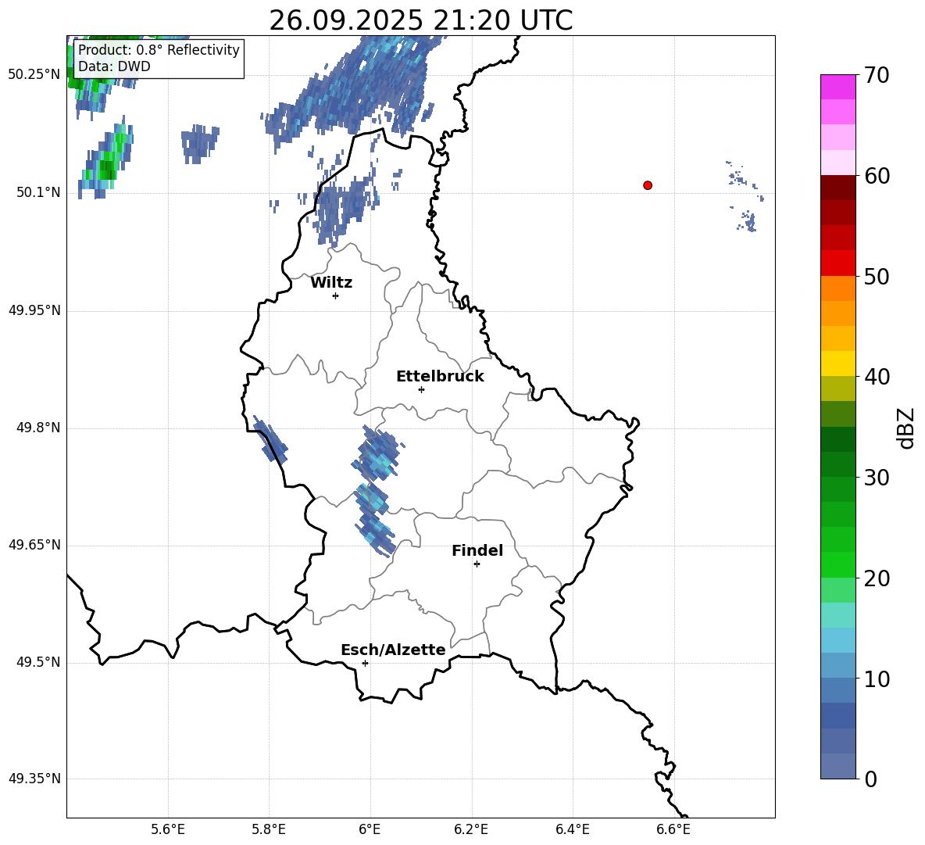Click the Wiltz location cross marker
Image resolution: width=925 pixels, height=845 pixels.
click(335, 295)
